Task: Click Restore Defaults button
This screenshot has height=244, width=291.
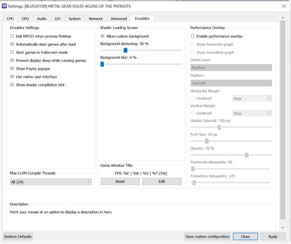Action: click(x=18, y=237)
